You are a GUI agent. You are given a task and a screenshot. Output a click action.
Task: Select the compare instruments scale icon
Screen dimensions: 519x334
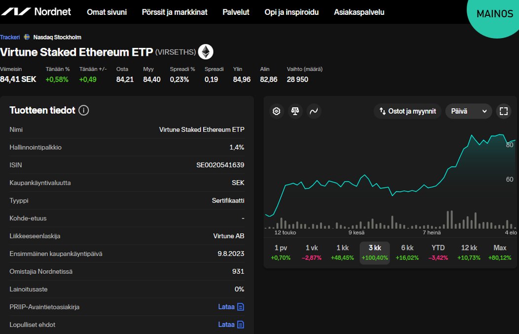295,111
